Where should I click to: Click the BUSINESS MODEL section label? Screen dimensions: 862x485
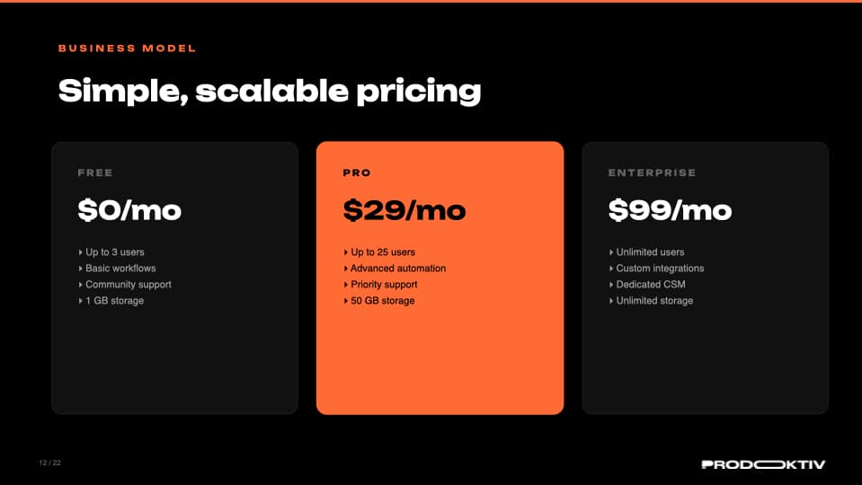pos(127,48)
